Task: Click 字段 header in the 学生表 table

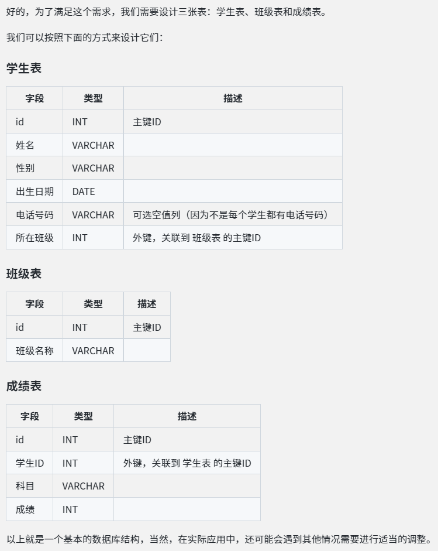Action: click(35, 98)
